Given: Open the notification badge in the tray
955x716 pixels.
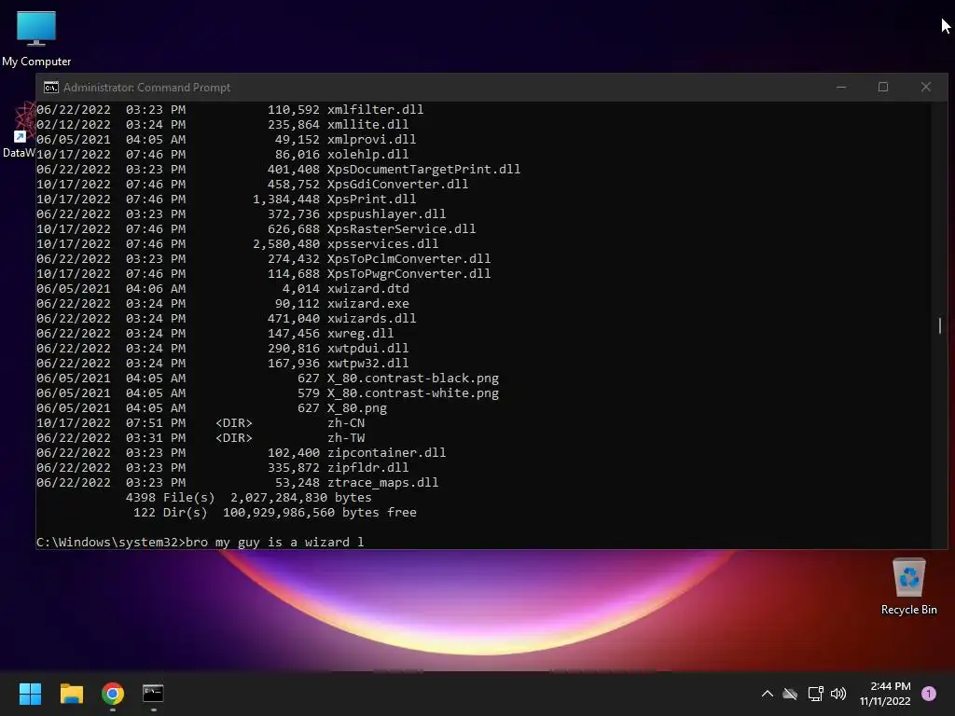Looking at the screenshot, I should [x=929, y=694].
